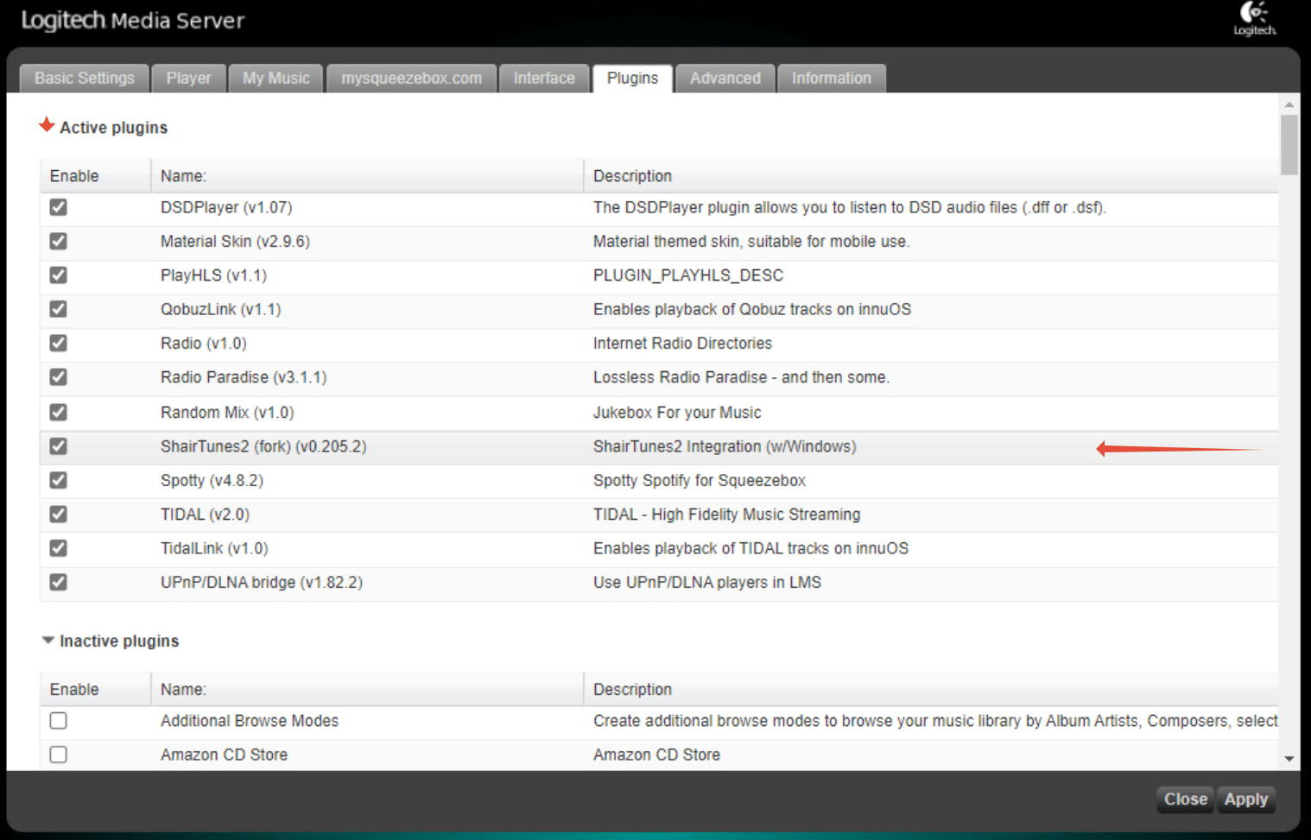1311x840 pixels.
Task: Switch to the Player tab
Action: pyautogui.click(x=188, y=78)
